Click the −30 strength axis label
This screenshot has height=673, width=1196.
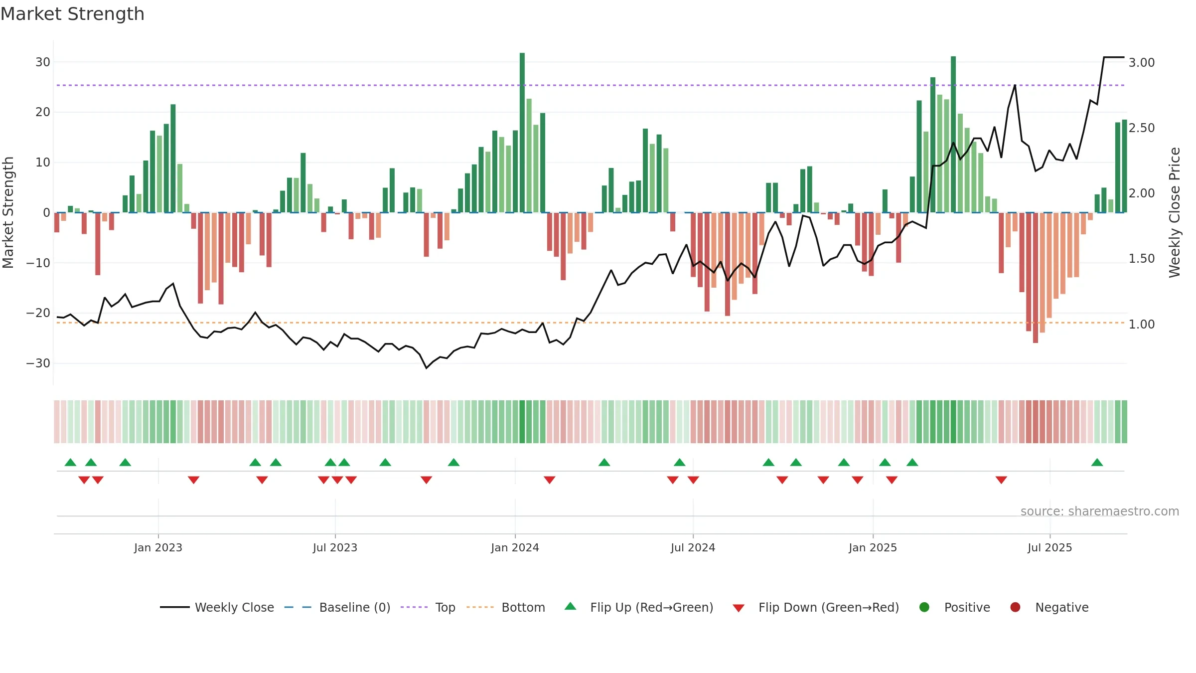38,363
